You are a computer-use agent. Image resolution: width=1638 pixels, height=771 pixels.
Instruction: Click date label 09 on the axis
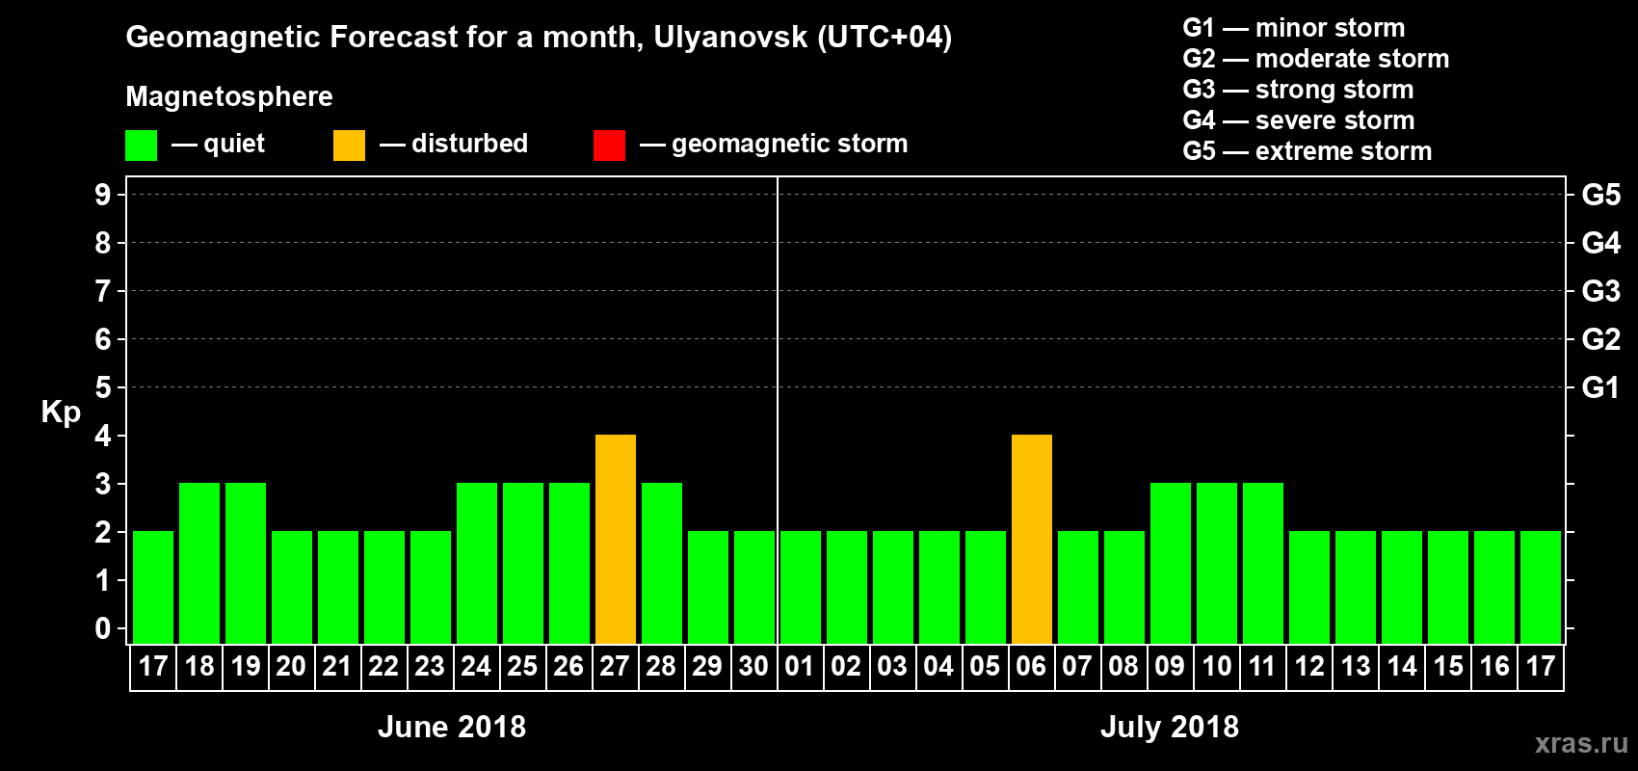(1170, 666)
